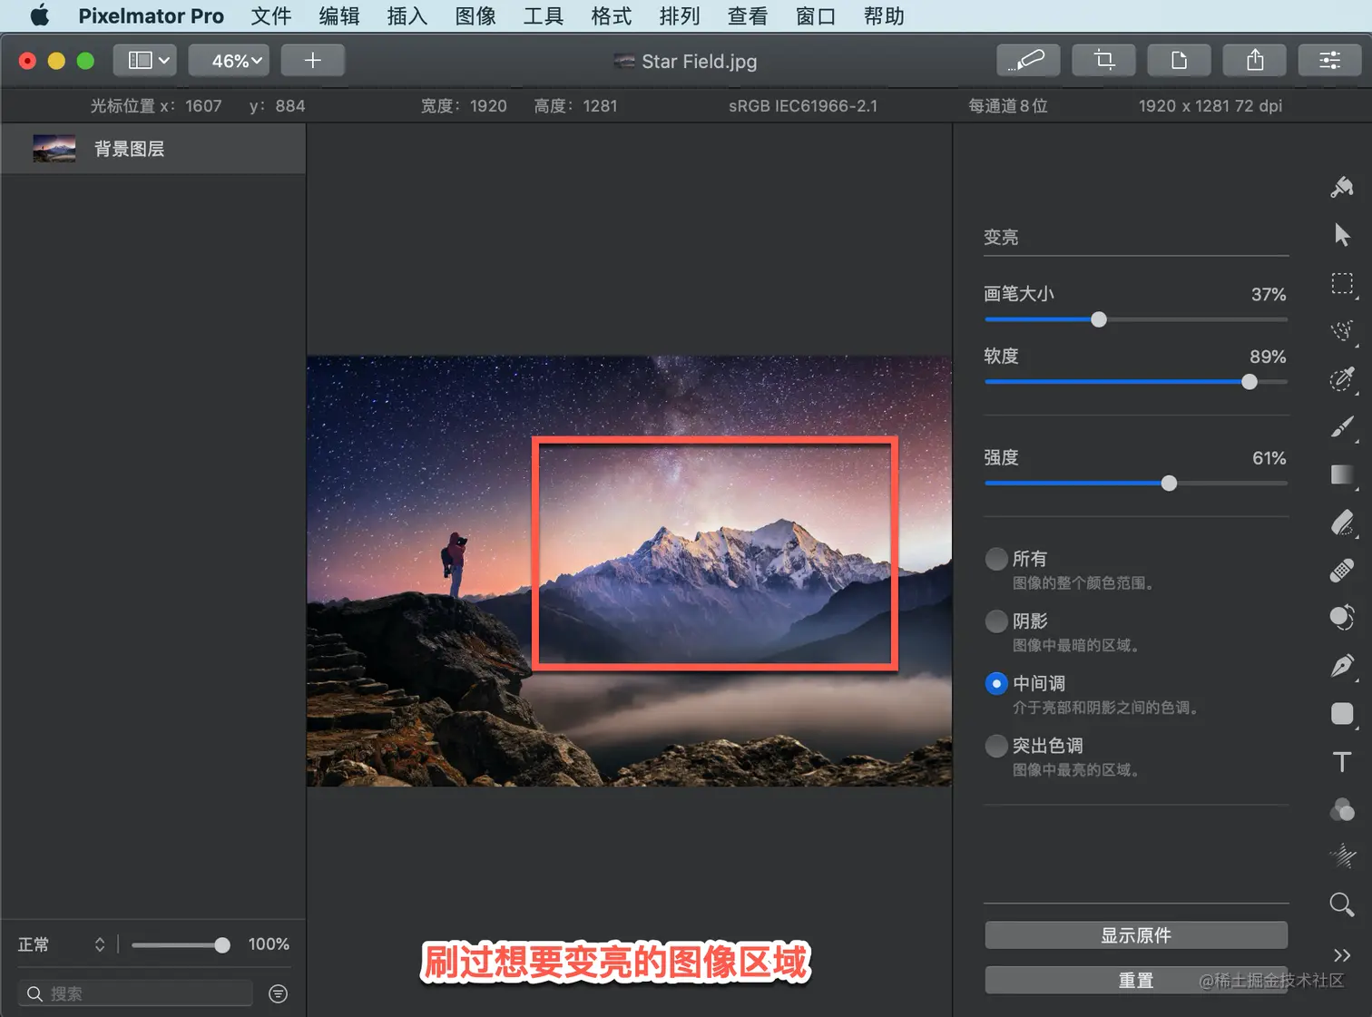Click the document page toolbar button
The image size is (1372, 1017).
point(1179,61)
